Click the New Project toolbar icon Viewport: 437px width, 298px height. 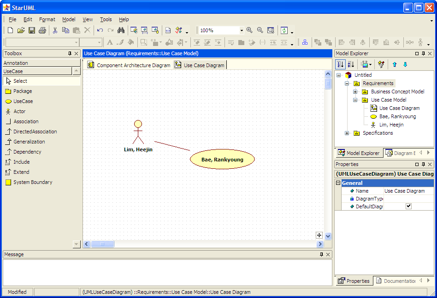pos(10,30)
